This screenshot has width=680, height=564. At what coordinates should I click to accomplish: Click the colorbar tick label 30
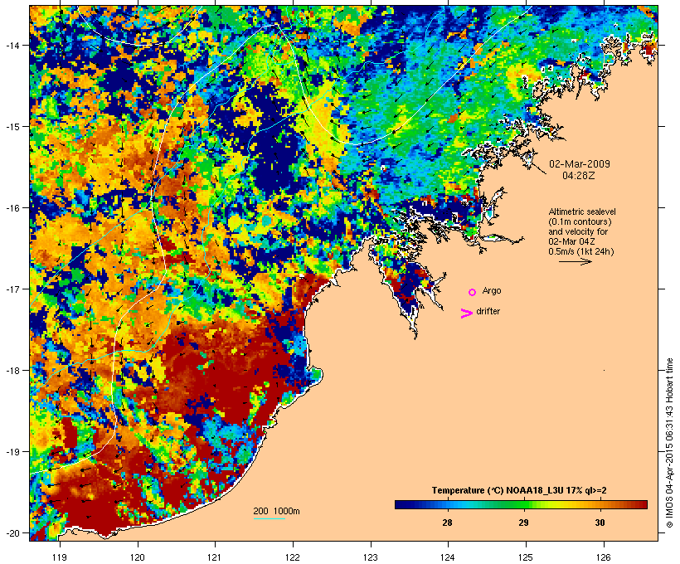pyautogui.click(x=600, y=523)
